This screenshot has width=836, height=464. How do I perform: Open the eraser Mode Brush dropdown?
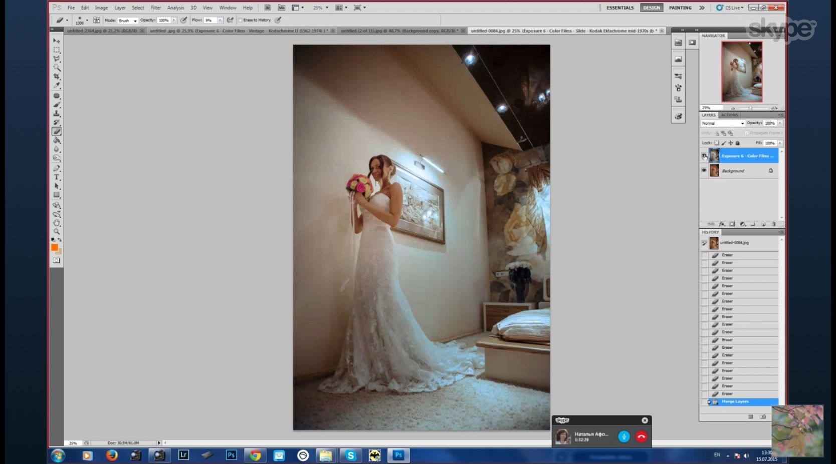click(127, 21)
